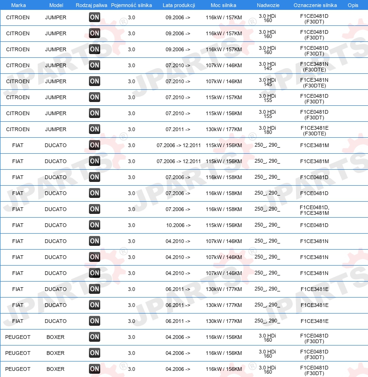Select the 115kW / 157KM power cell
Screen dimensions: 368x377
pos(224,97)
